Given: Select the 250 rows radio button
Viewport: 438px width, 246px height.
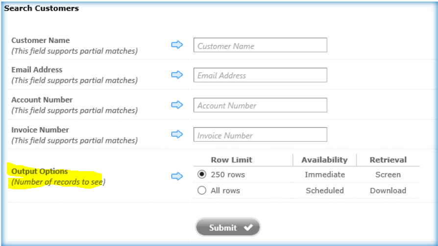Looking at the screenshot, I should [202, 175].
